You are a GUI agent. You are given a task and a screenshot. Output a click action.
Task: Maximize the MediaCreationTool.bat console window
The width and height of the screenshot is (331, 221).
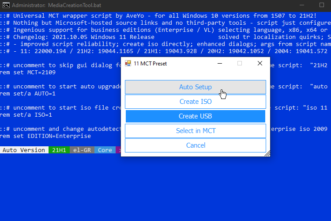coord(321,5)
